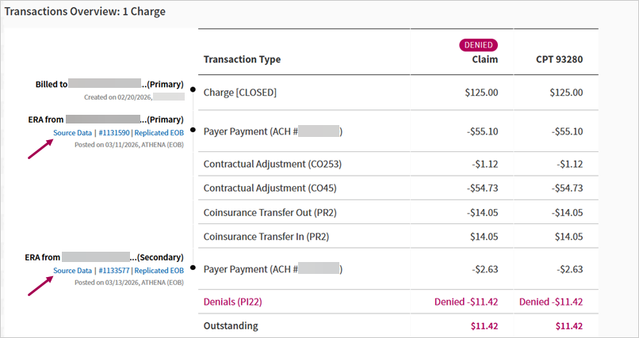This screenshot has width=639, height=338.
Task: Select Contractual Adjustment (CO253) row
Action: pos(398,164)
